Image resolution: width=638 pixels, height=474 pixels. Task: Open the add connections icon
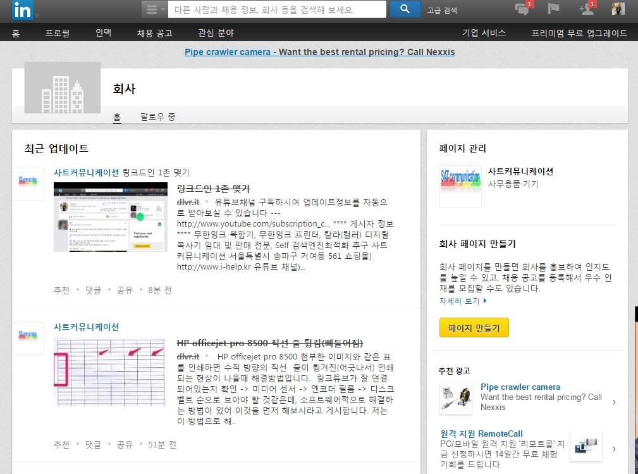pyautogui.click(x=587, y=9)
